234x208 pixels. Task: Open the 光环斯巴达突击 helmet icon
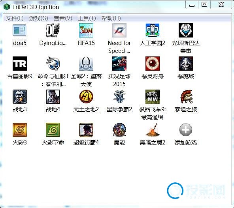point(186,30)
